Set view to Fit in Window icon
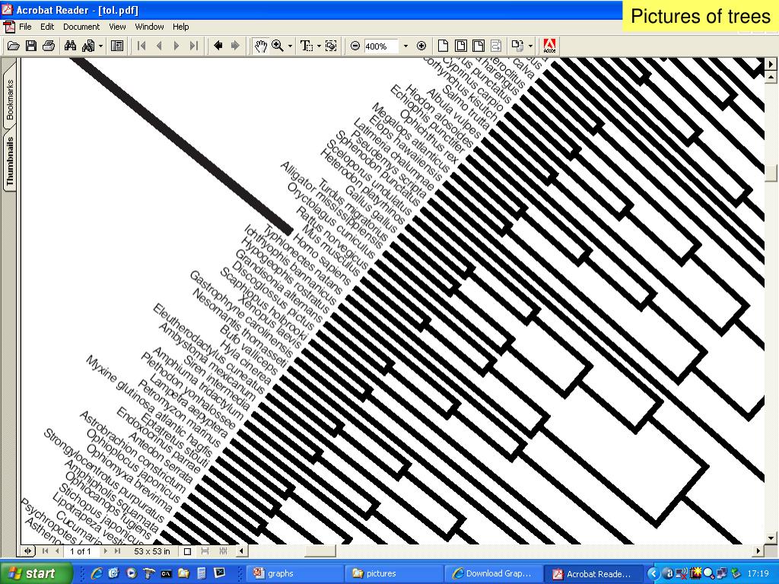Screen dimensions: 779x584 (460, 46)
